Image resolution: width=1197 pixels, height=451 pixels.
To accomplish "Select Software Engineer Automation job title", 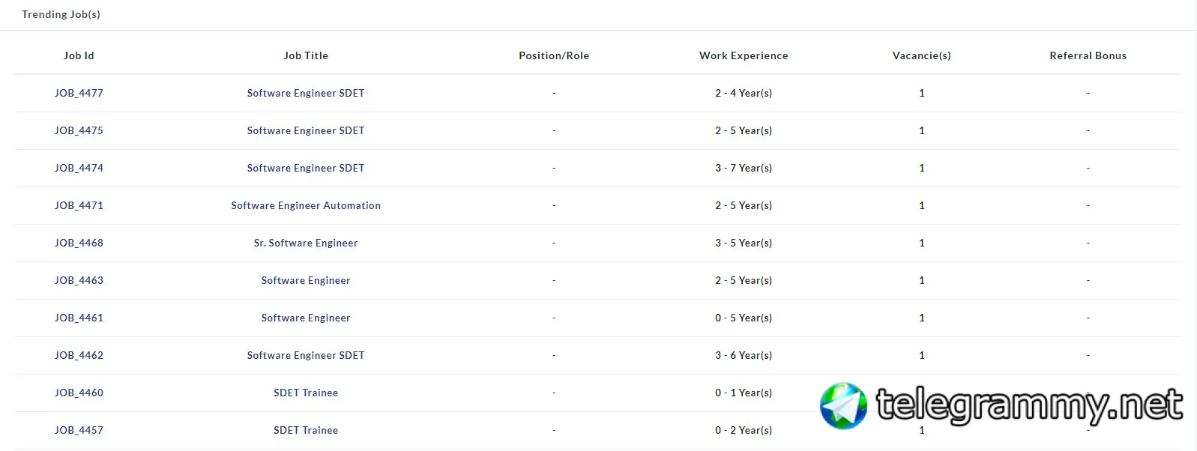I will [x=306, y=205].
